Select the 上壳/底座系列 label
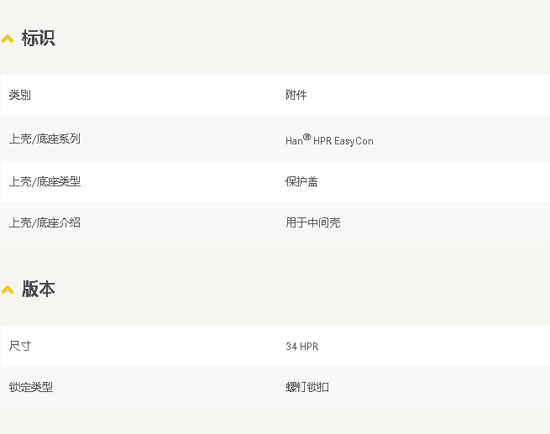 pyautogui.click(x=45, y=139)
